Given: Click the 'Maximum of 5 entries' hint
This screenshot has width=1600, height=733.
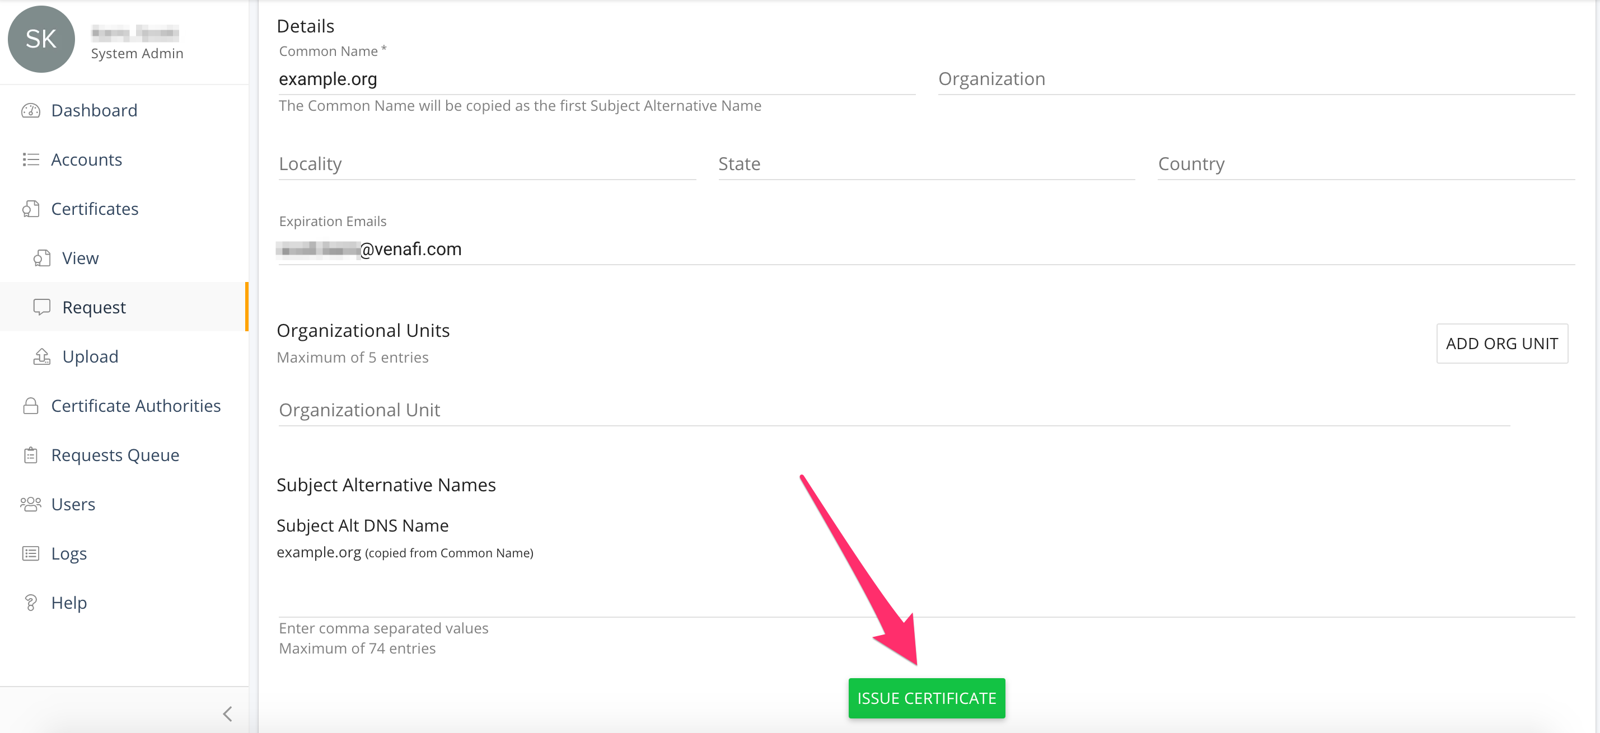Looking at the screenshot, I should 352,358.
